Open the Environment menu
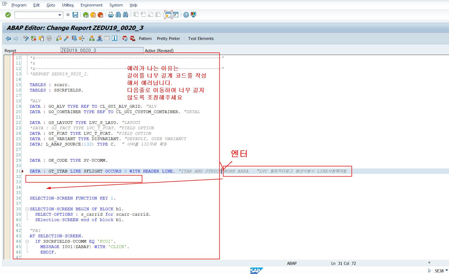This screenshot has width=449, height=274. click(91, 5)
